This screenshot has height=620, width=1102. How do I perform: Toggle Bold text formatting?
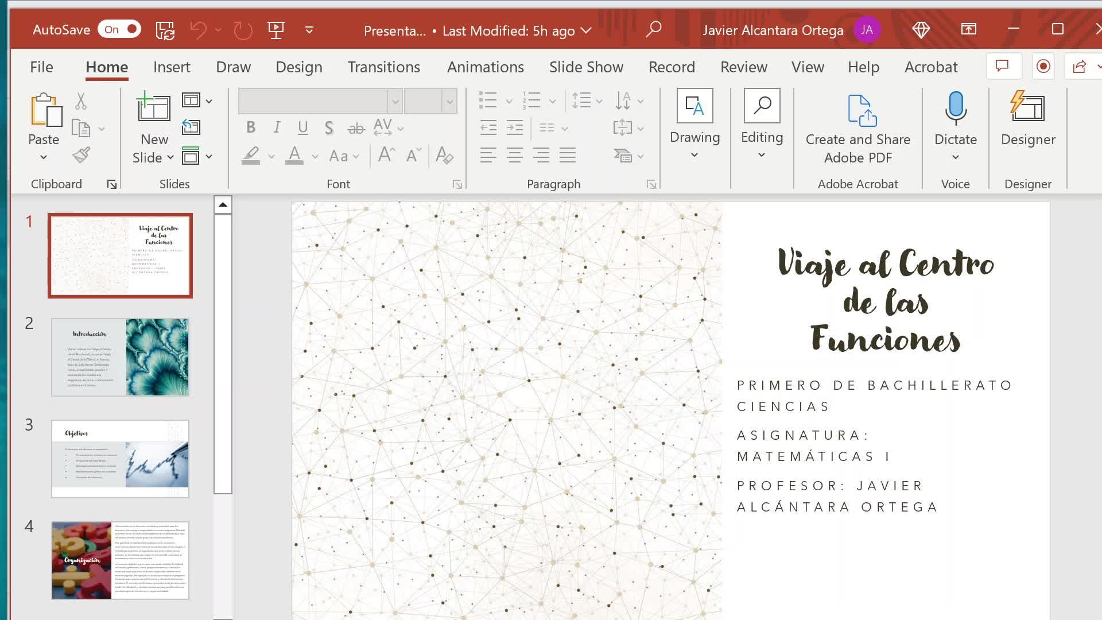250,127
